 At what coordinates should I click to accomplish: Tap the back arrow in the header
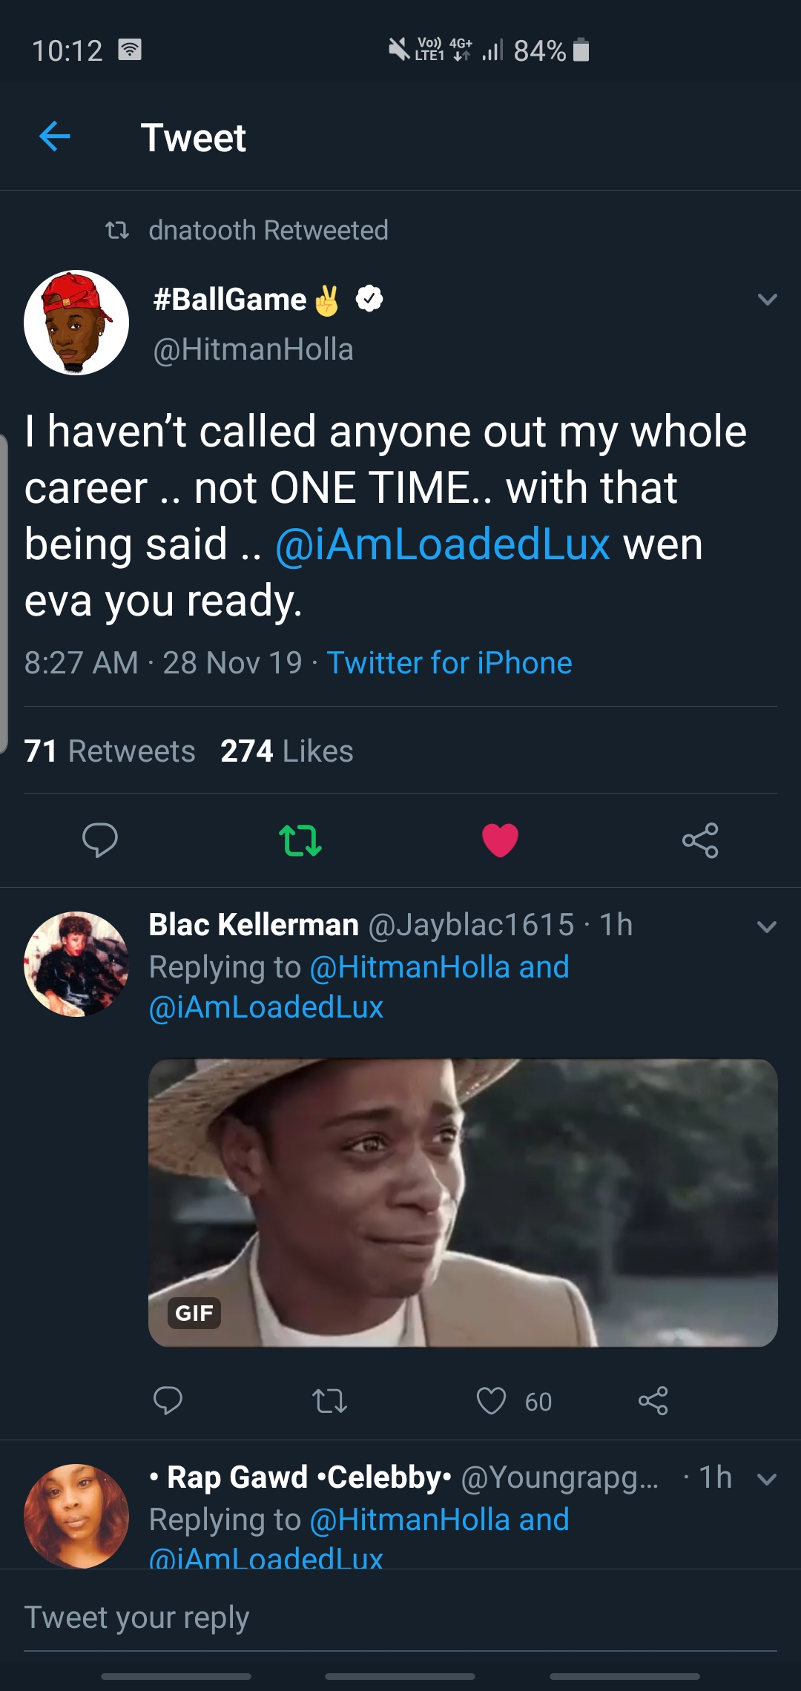point(54,136)
